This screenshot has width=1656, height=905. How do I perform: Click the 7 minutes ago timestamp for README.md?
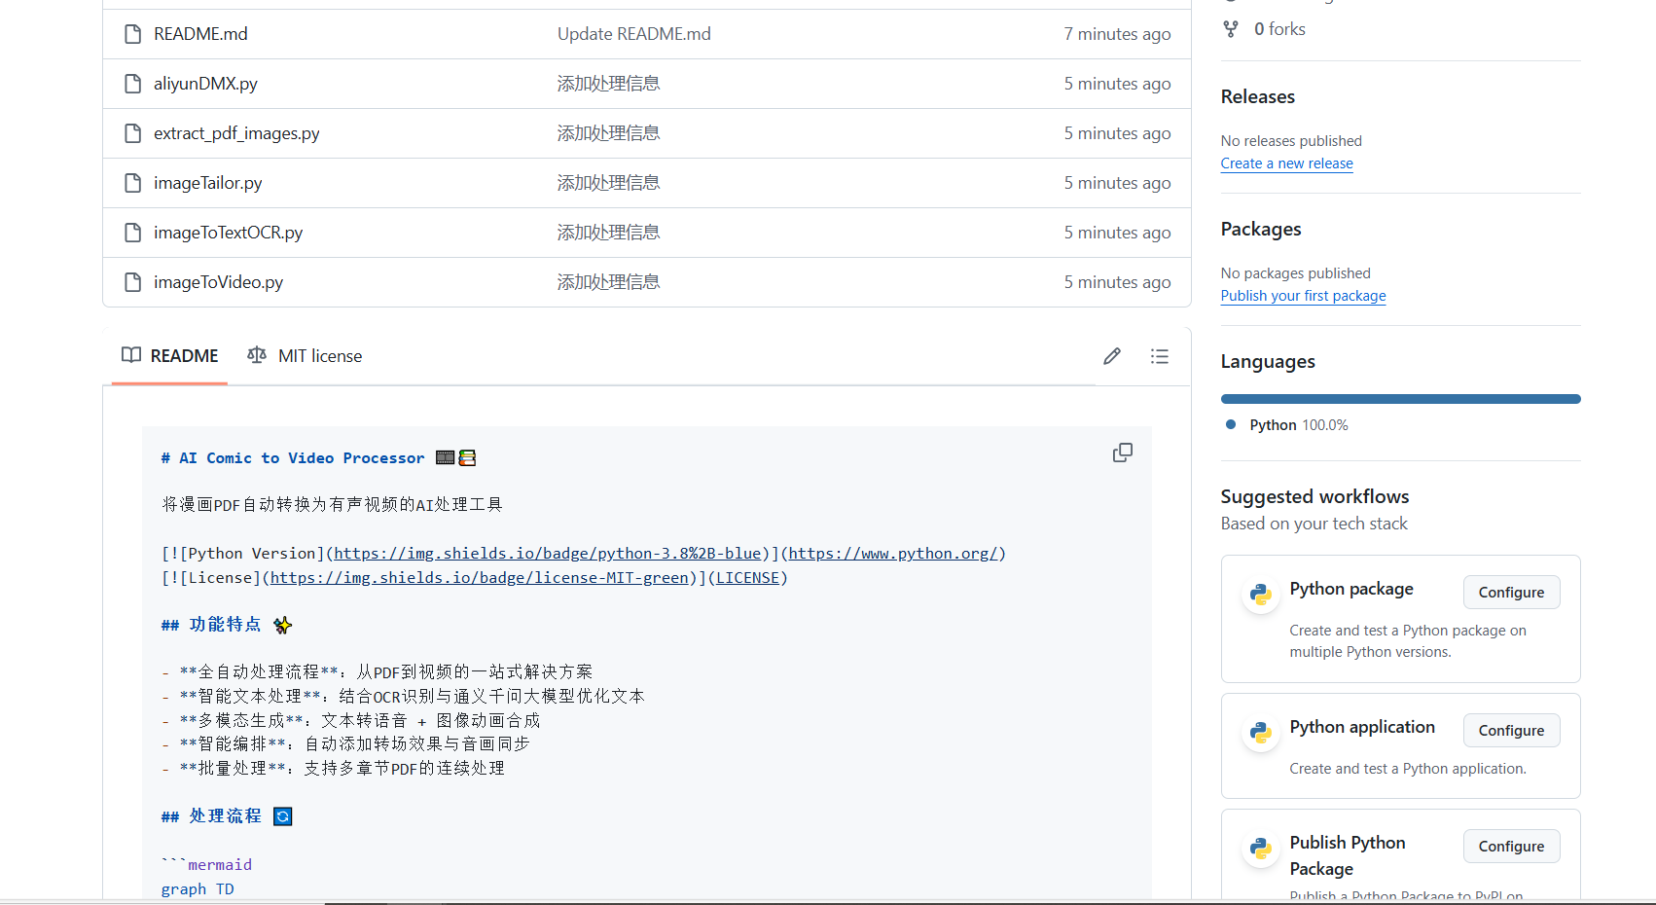1117,34
